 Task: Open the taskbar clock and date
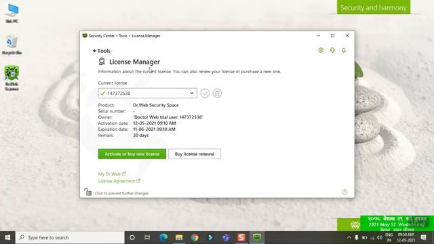[406, 237]
